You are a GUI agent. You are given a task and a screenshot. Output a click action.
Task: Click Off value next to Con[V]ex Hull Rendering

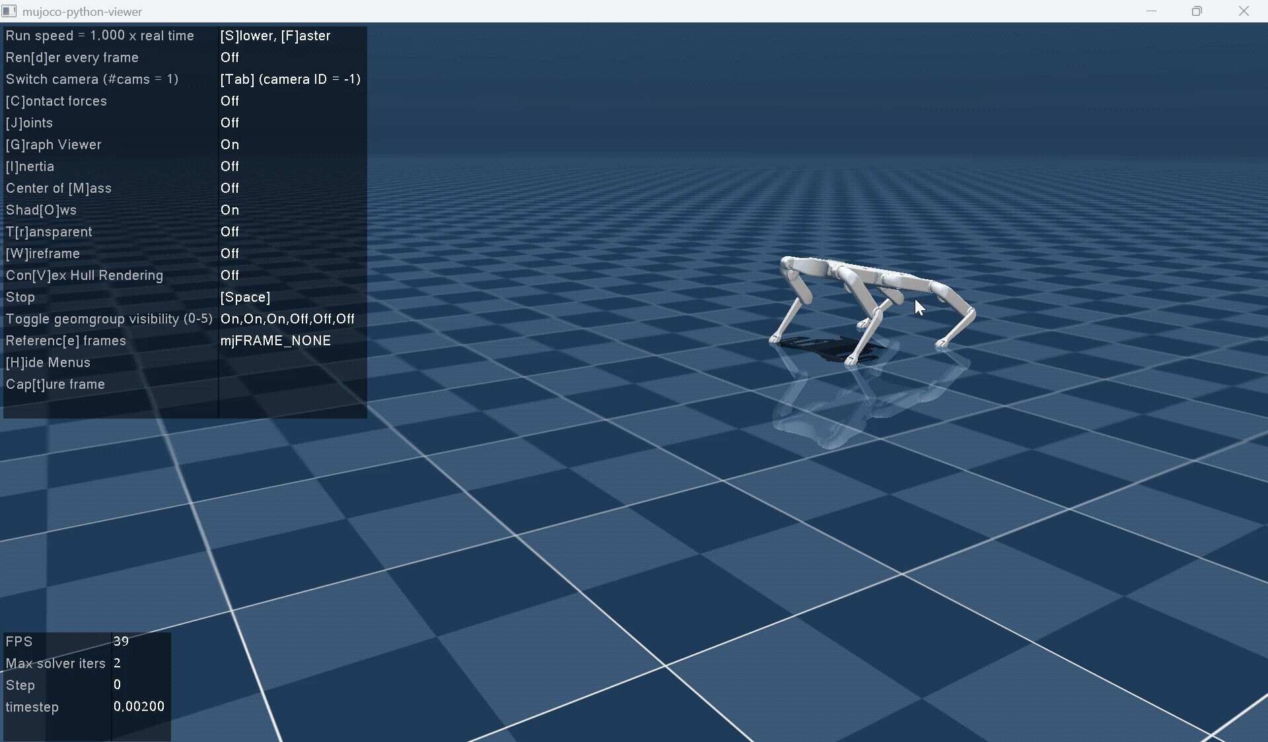pos(230,275)
